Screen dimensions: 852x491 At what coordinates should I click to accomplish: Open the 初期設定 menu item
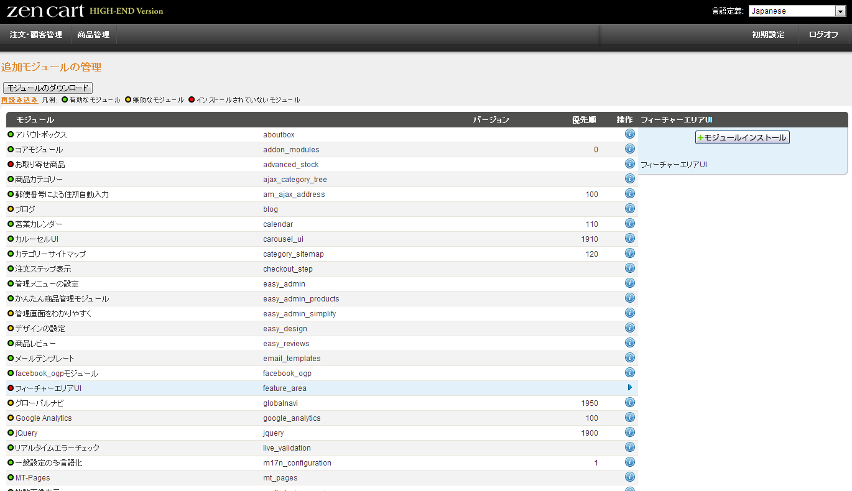[x=768, y=35]
